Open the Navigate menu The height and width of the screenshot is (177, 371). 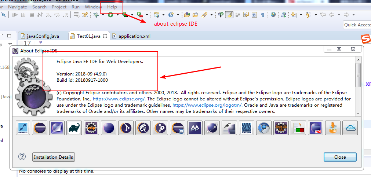pos(18,7)
